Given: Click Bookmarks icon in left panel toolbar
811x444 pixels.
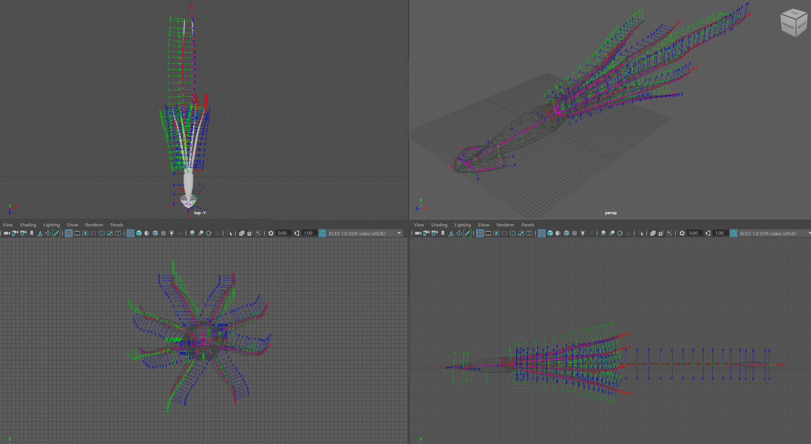Looking at the screenshot, I should [x=31, y=233].
